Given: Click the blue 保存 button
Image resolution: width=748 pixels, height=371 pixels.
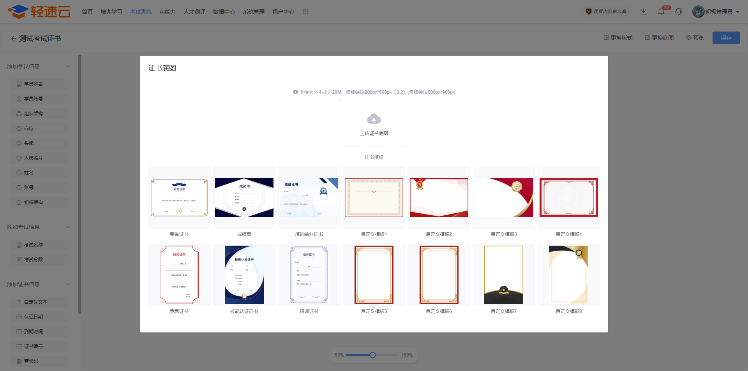Looking at the screenshot, I should pyautogui.click(x=726, y=38).
